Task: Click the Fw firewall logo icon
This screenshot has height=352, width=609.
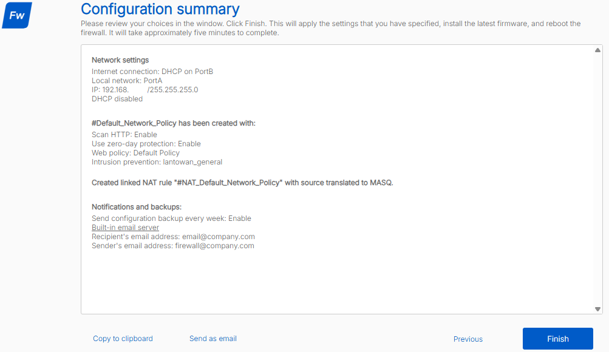Action: tap(17, 16)
